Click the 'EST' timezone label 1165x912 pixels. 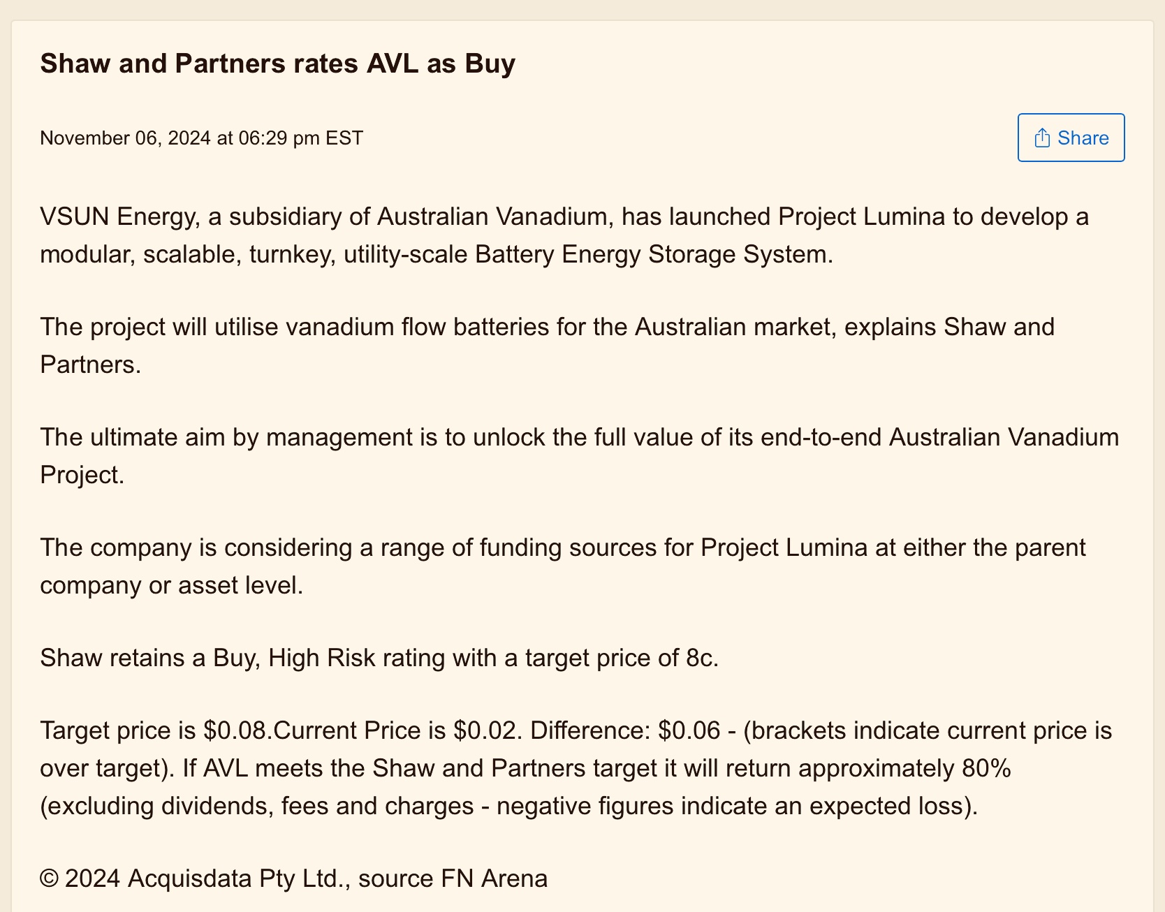click(x=345, y=138)
